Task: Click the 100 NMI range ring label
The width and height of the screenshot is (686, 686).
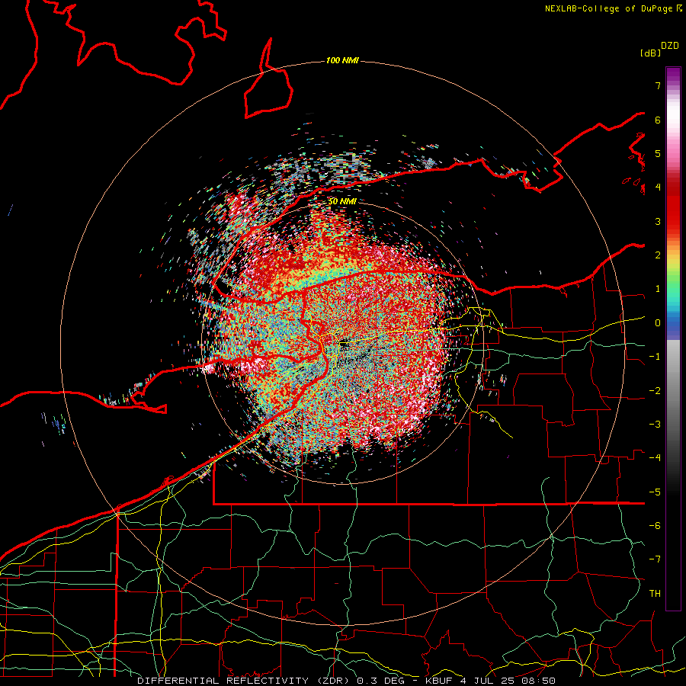Action: click(x=342, y=60)
